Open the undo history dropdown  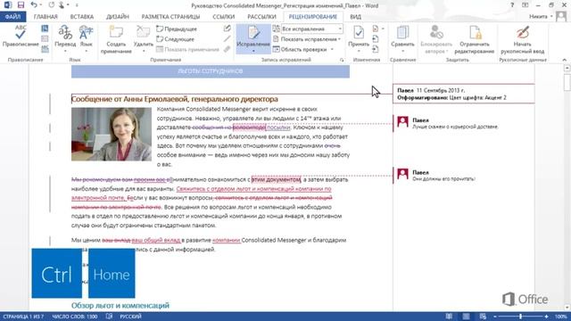(40, 5)
